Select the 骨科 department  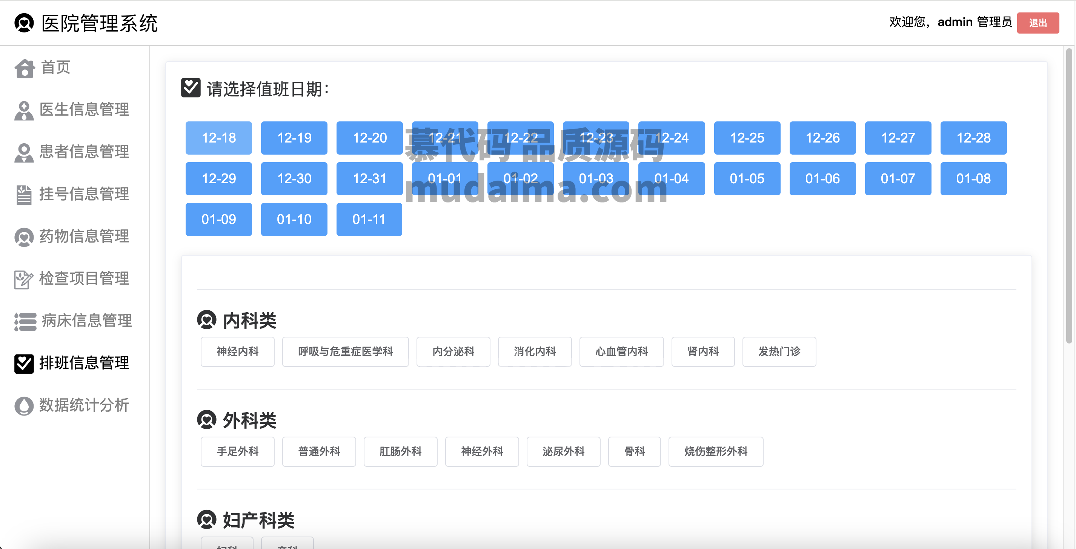(x=634, y=451)
